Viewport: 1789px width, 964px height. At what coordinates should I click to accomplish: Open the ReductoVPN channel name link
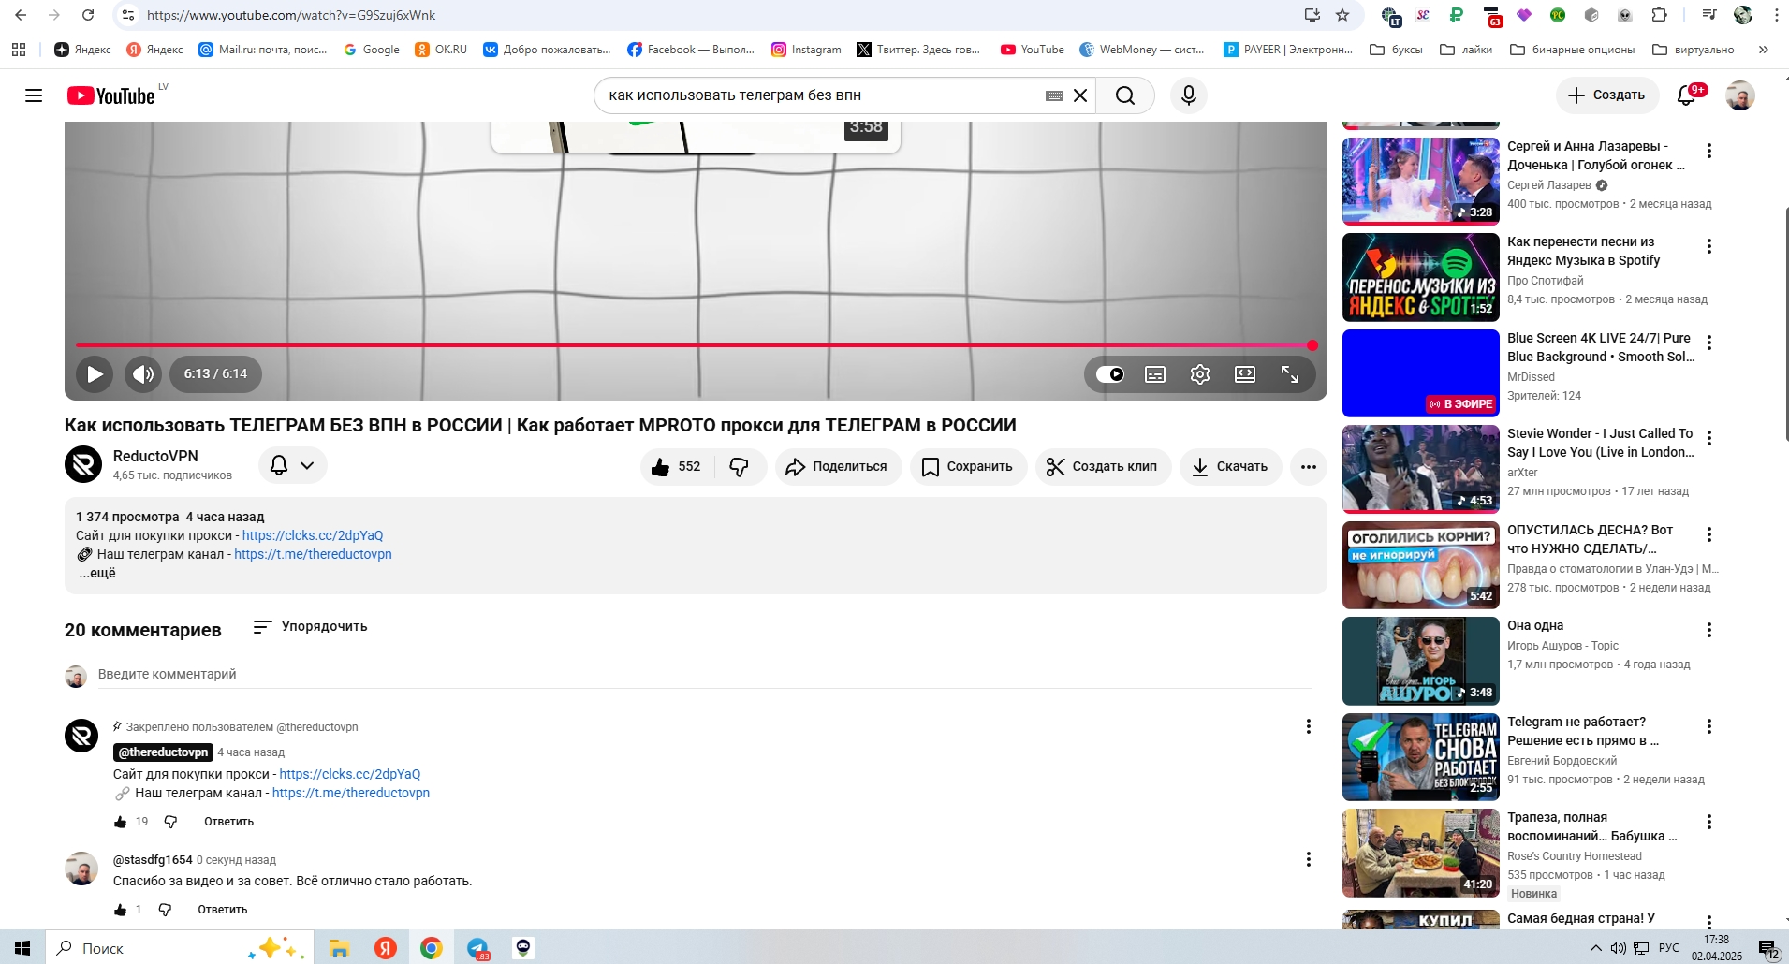coord(155,456)
